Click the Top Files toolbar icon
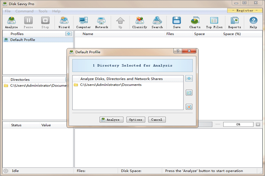 [x=214, y=22]
